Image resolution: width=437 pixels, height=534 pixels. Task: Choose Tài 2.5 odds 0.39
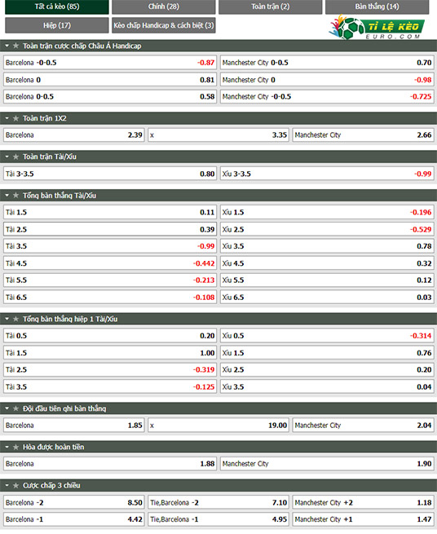tap(110, 229)
